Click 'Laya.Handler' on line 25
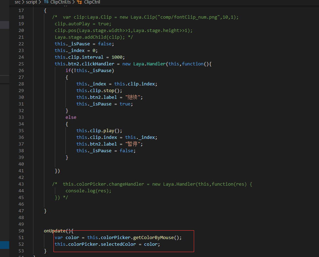The height and width of the screenshot is (257, 319). (x=149, y=64)
